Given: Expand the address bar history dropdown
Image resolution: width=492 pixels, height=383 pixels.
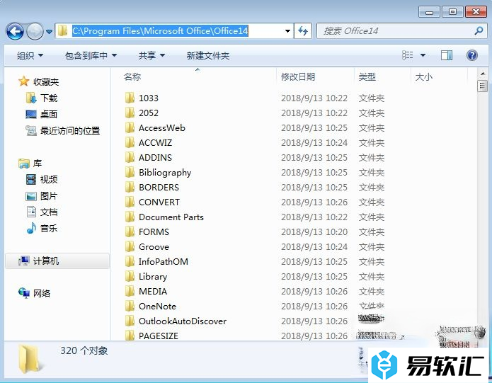Looking at the screenshot, I should (287, 31).
